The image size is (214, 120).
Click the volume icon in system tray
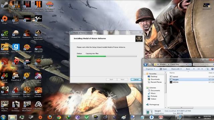(199, 117)
